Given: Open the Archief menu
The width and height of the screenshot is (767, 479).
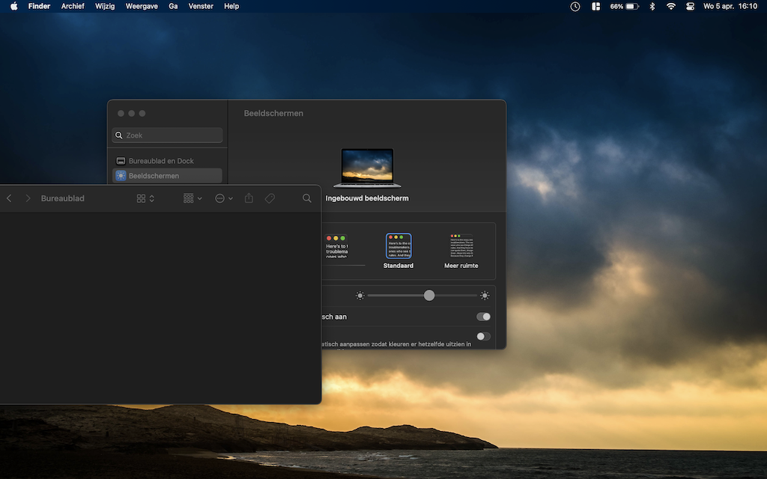Looking at the screenshot, I should tap(73, 6).
